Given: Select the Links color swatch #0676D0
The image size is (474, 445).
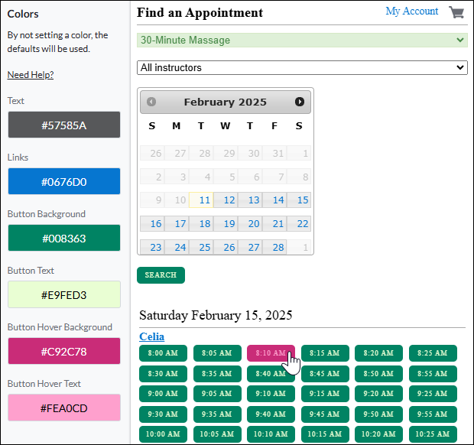Looking at the screenshot, I should (x=64, y=181).
